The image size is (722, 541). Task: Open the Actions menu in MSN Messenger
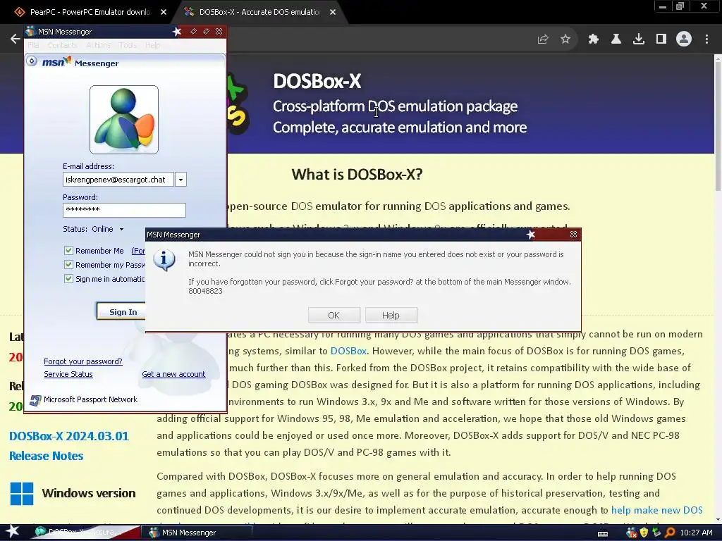tap(98, 45)
